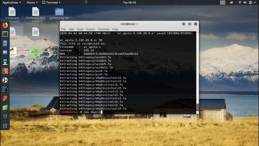Screen dimensions: 259x146
Task: Open the battery icon in top bar
Action: tap(251, 2)
